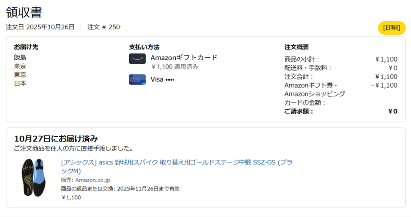Click the お届け先 section heading
Image resolution: width=411 pixels, height=217 pixels.
(26, 47)
